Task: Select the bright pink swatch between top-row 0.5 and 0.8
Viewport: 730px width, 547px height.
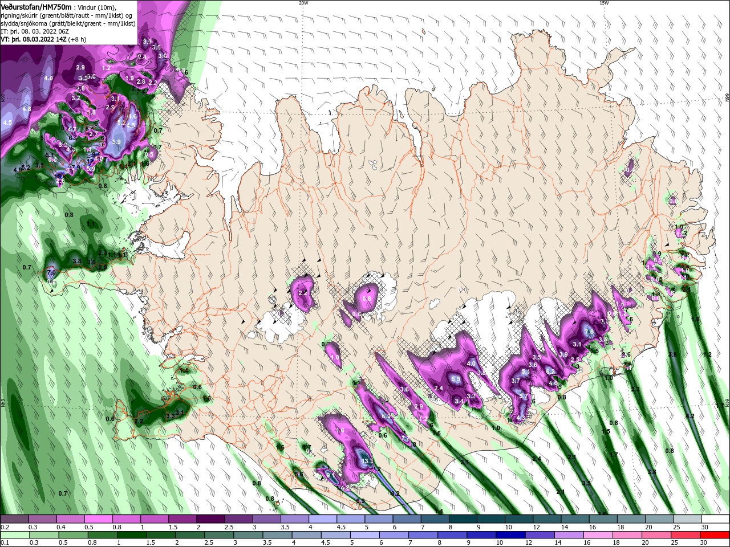Action: click(98, 519)
